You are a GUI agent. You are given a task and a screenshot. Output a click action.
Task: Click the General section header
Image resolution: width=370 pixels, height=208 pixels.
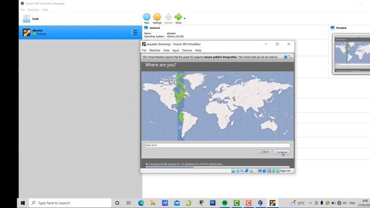[154, 28]
